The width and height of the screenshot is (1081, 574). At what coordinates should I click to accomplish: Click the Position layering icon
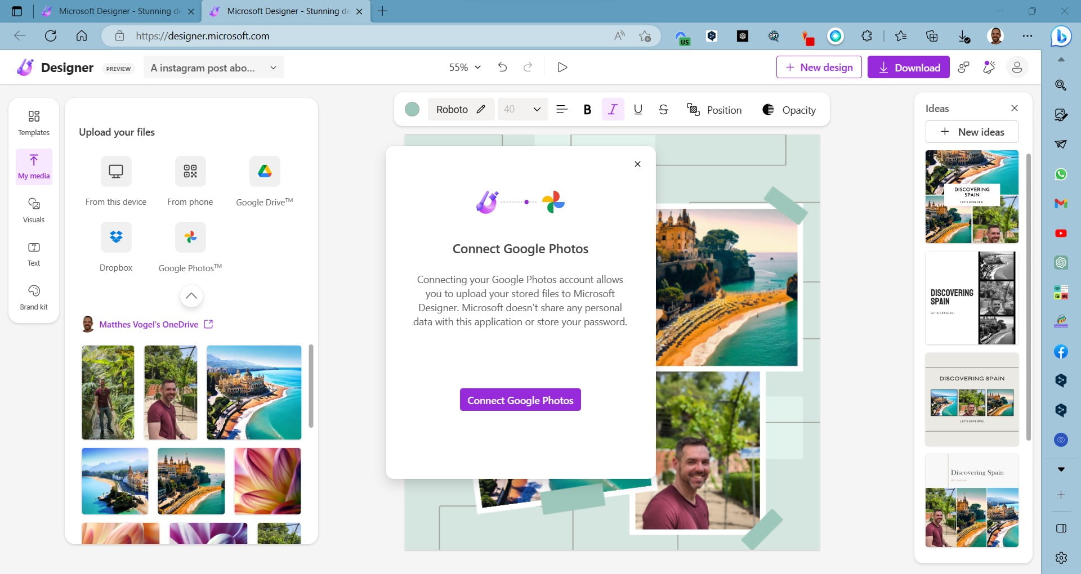pos(693,110)
